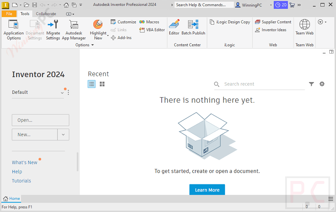Open Application Options
The height and width of the screenshot is (212, 336).
pyautogui.click(x=13, y=30)
